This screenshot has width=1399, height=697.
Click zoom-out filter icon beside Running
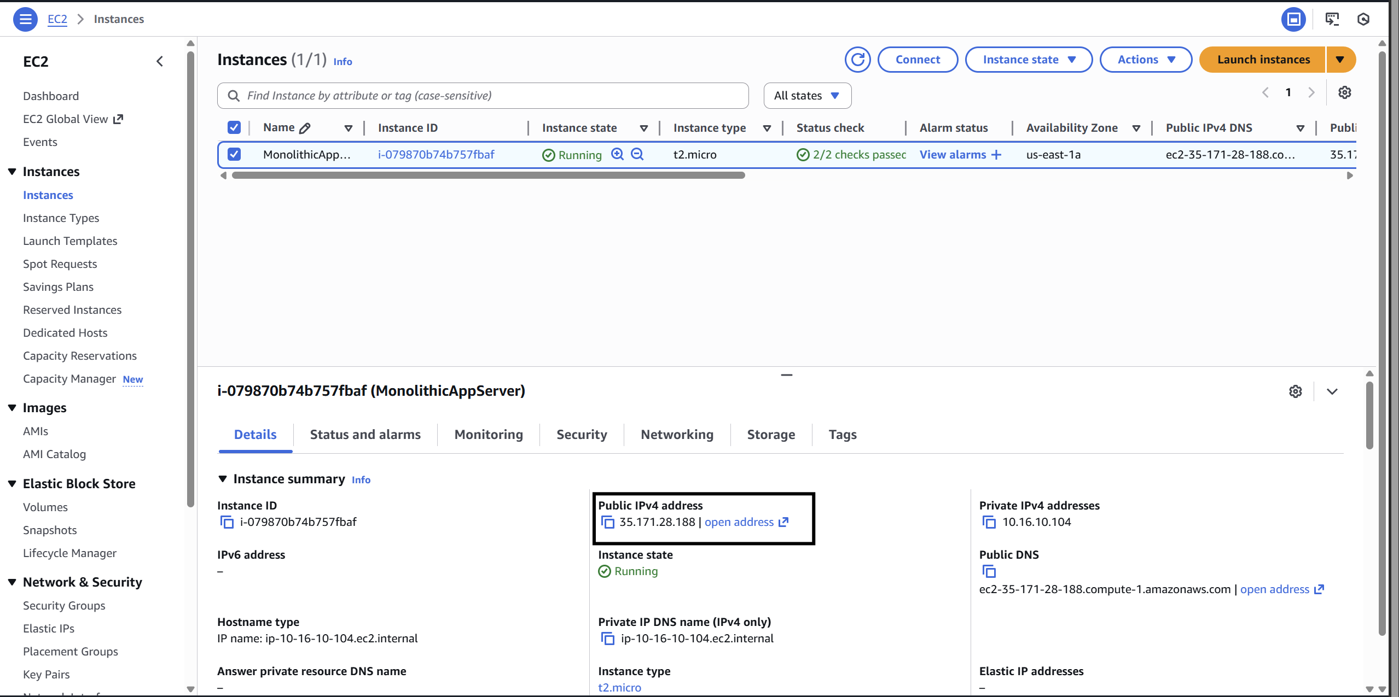pos(637,154)
